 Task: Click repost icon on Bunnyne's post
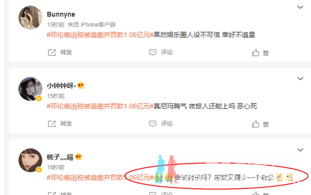tap(52, 53)
